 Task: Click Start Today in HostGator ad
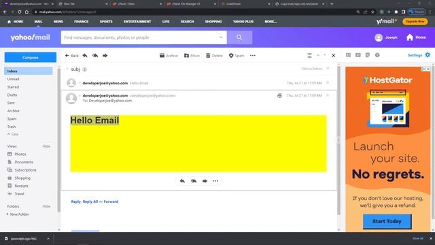(x=387, y=221)
